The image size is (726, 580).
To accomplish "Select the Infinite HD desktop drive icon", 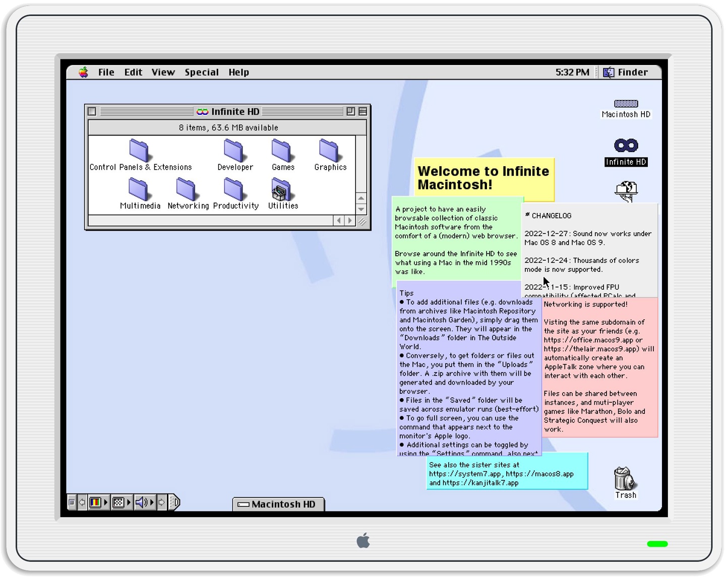I will point(626,146).
